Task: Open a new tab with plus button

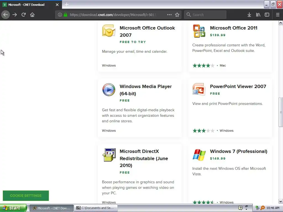Action: [x=67, y=4]
